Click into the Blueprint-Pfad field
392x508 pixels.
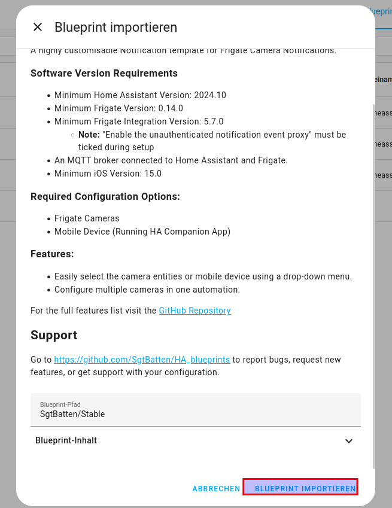(196, 413)
